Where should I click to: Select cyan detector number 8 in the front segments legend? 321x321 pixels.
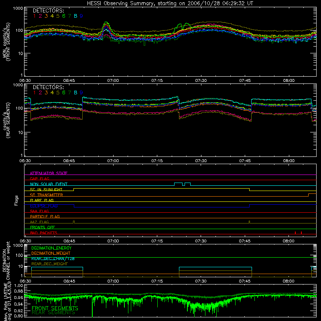(75, 16)
